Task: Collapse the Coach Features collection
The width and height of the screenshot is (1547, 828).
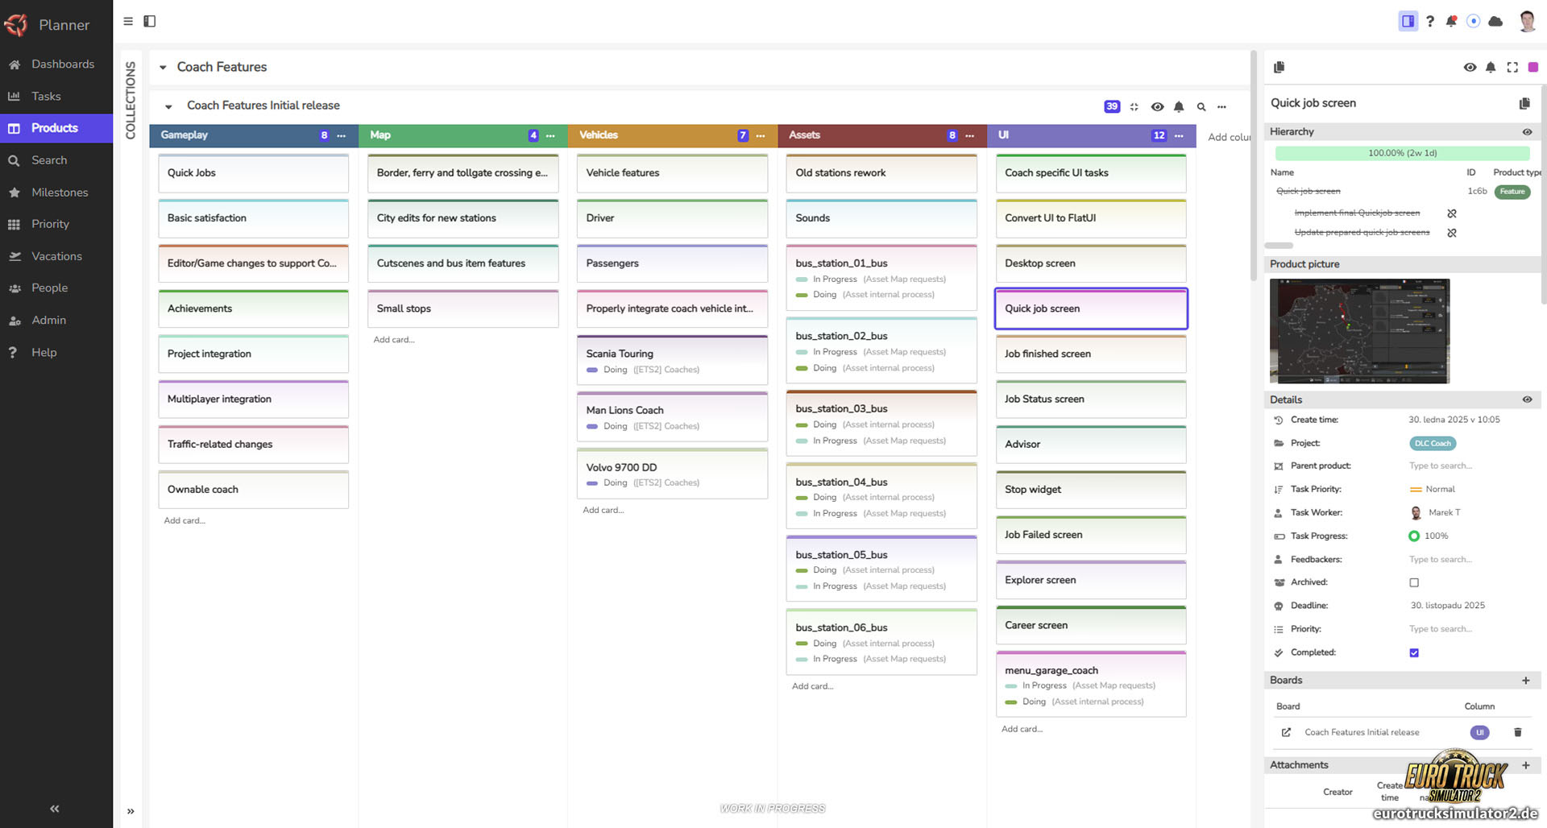Action: point(163,68)
